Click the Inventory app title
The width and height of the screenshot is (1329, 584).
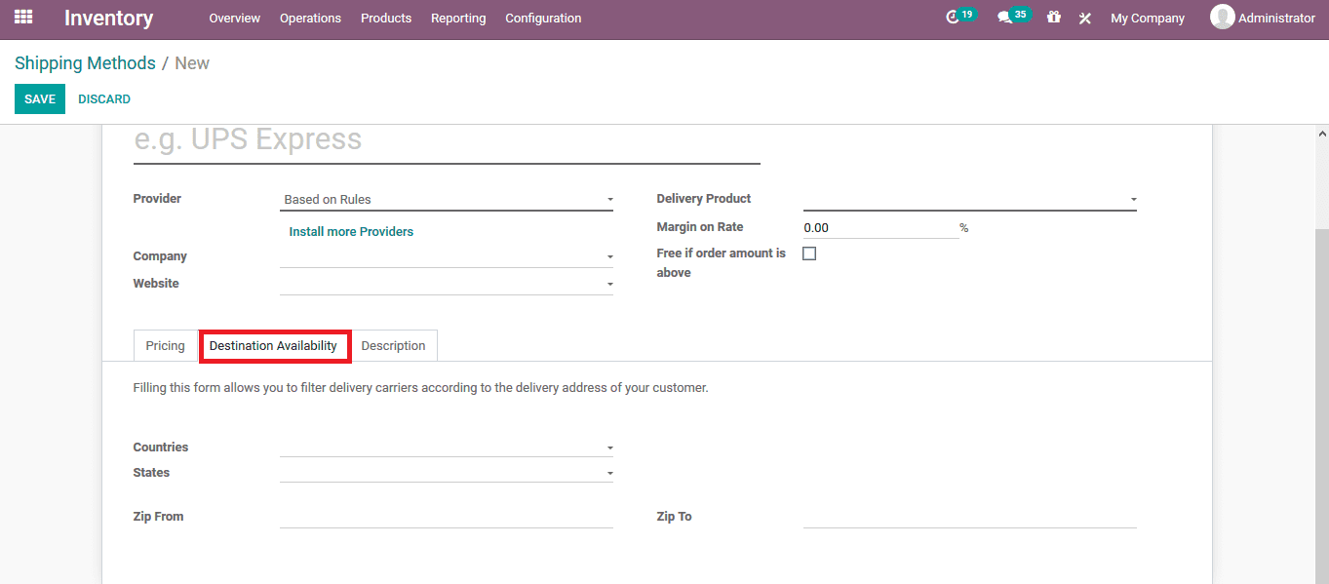tap(109, 18)
